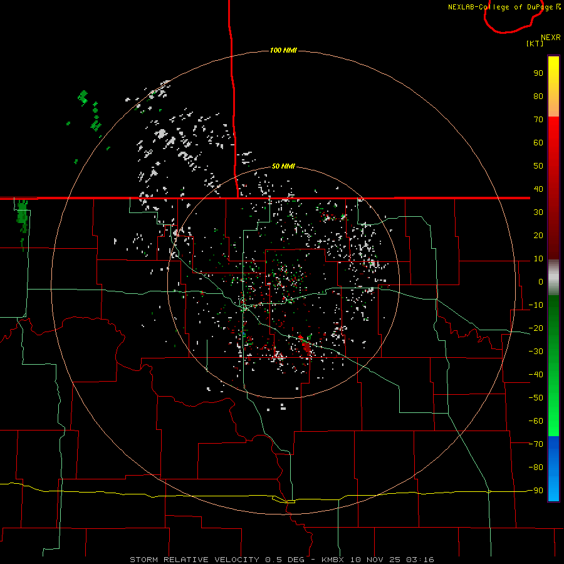Click the 0 value on the velocity scale

(x=541, y=282)
